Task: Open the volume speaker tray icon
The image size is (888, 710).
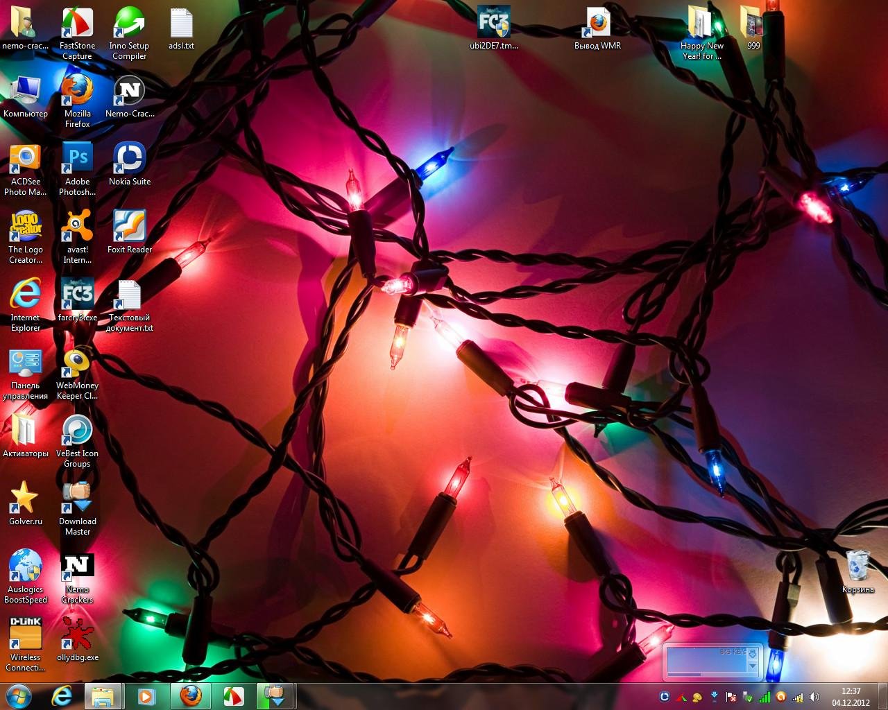Action: [814, 697]
